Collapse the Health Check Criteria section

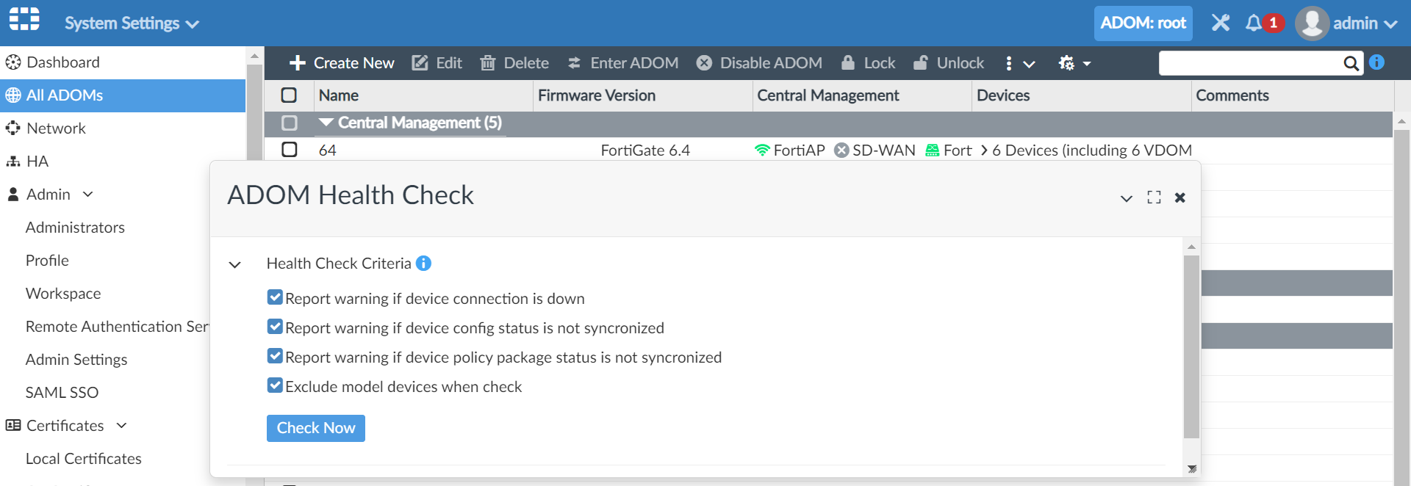click(235, 264)
